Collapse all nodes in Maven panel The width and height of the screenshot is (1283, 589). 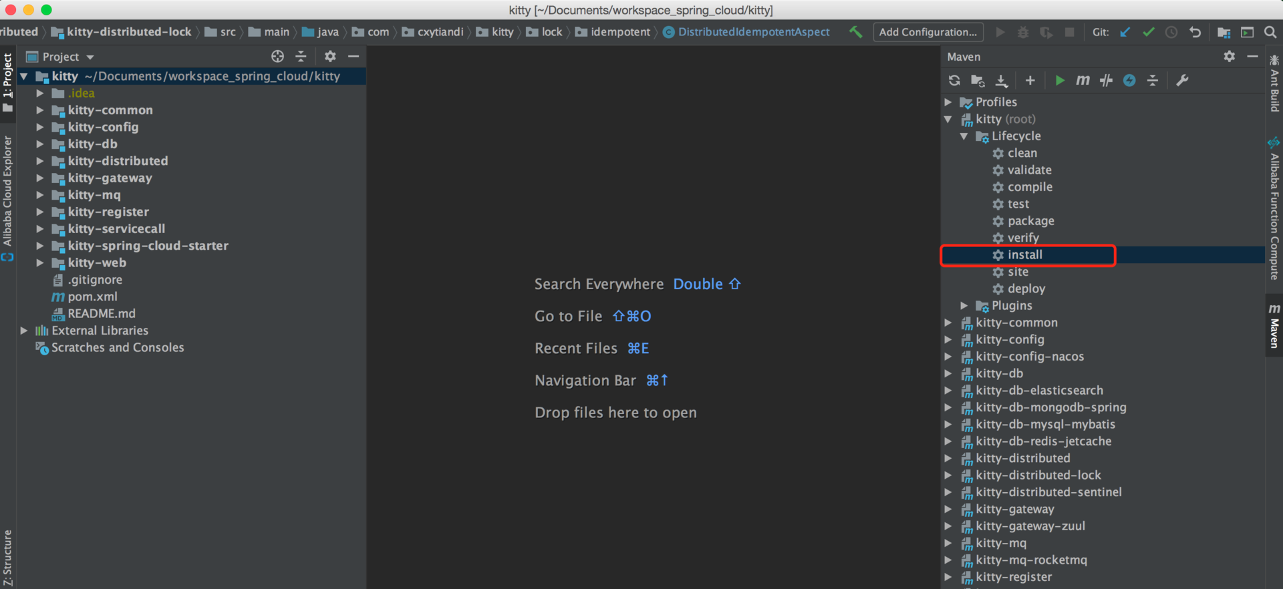point(1153,81)
